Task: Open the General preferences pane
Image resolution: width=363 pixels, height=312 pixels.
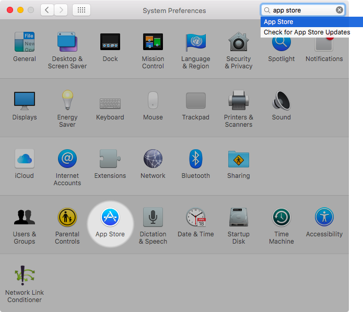Action: pyautogui.click(x=25, y=47)
